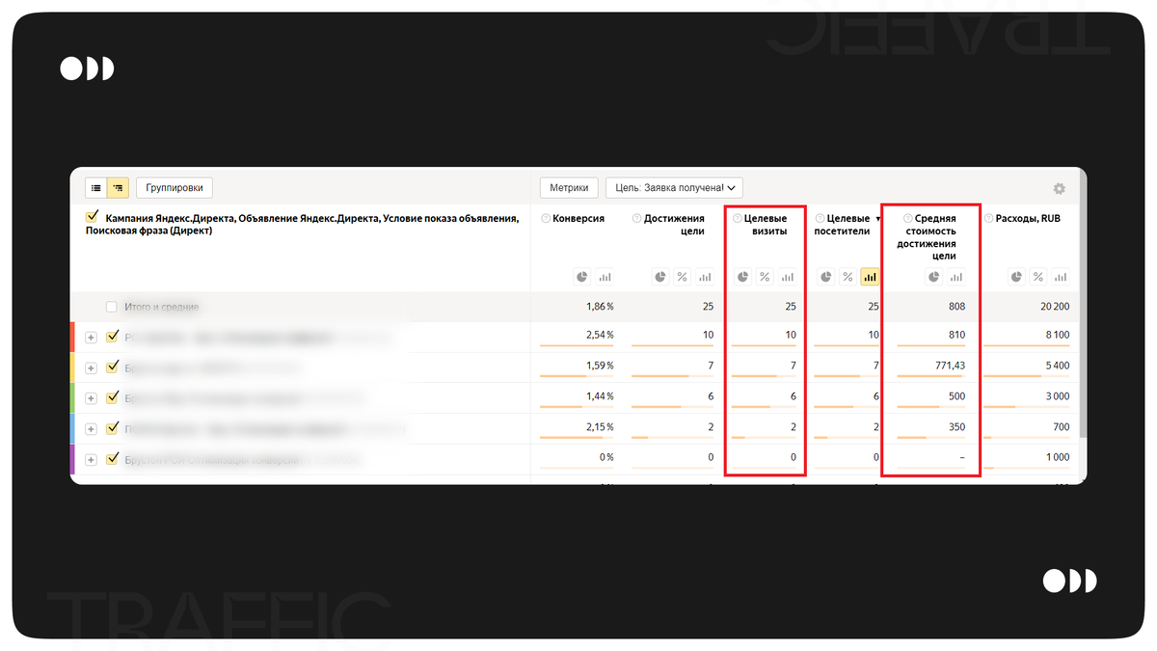This screenshot has height=651, width=1157.
Task: Select the expenses value 3 000
Action: (1057, 396)
